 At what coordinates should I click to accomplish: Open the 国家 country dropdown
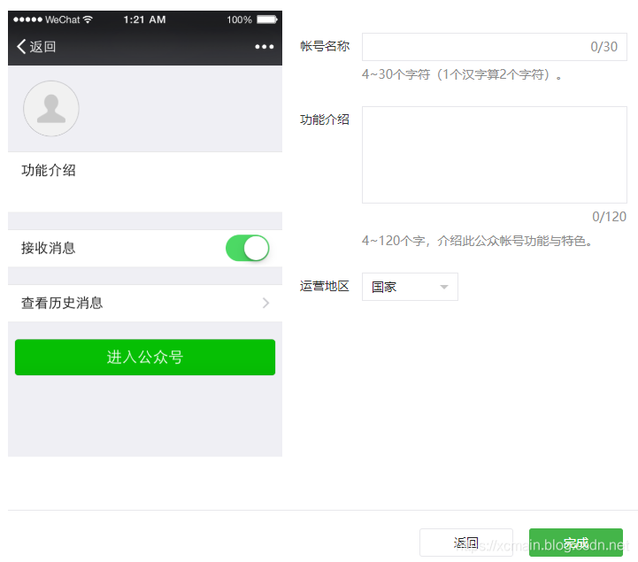410,287
